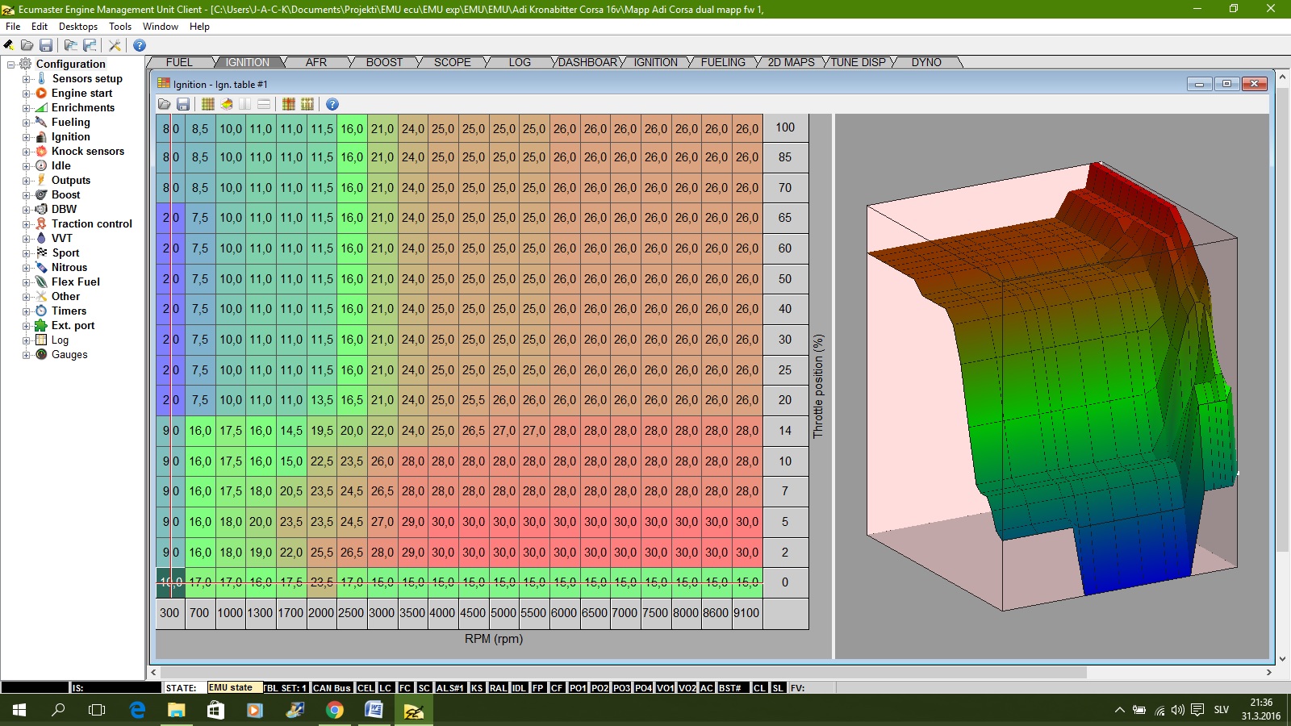This screenshot has width=1291, height=726.
Task: Open the Tools menu
Action: point(120,27)
